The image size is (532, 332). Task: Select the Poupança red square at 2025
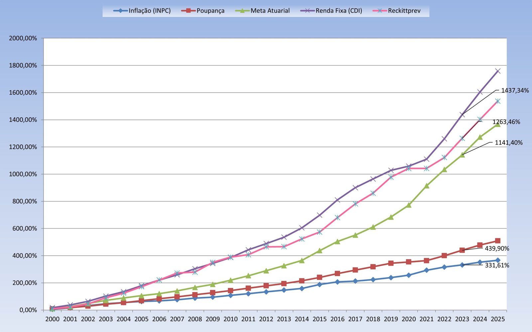pyautogui.click(x=497, y=241)
